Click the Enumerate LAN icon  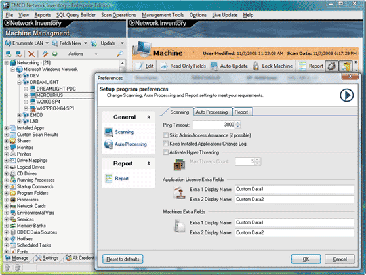point(8,43)
